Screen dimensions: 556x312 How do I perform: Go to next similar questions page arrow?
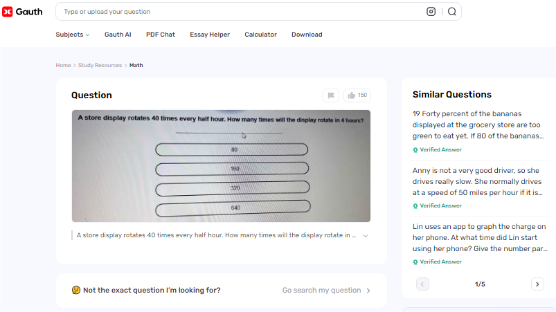pos(537,284)
